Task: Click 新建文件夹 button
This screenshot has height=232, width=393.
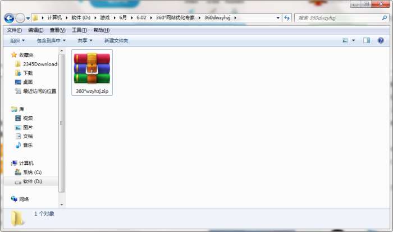Action: [x=116, y=40]
